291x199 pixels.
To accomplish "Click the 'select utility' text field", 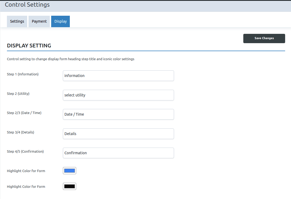I will coord(118,95).
